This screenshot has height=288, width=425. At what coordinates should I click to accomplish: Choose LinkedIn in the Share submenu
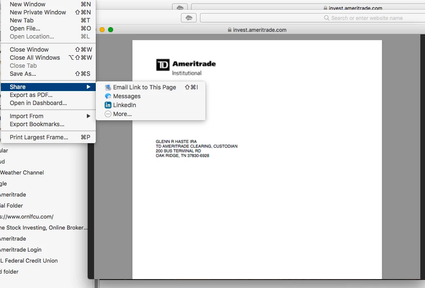pyautogui.click(x=151, y=105)
